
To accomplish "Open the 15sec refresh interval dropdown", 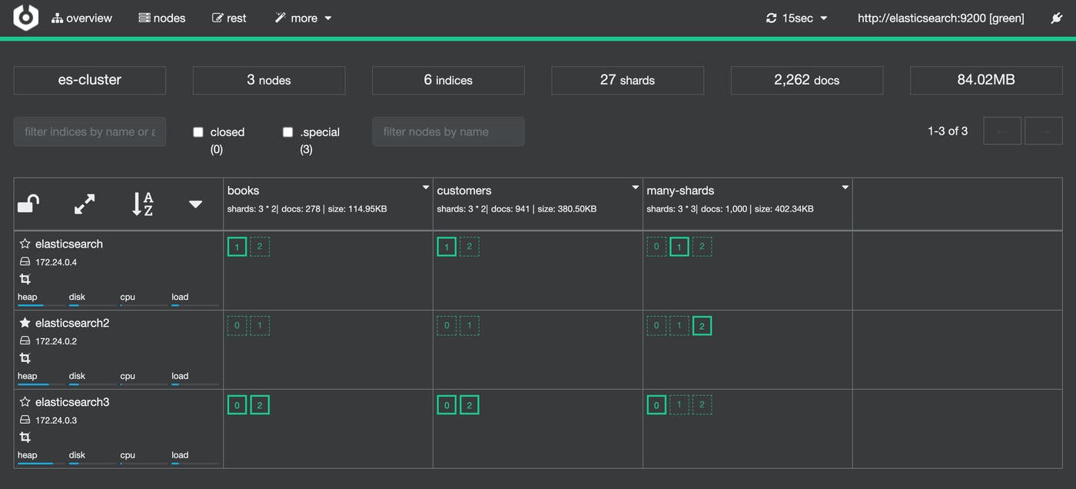I will [797, 18].
